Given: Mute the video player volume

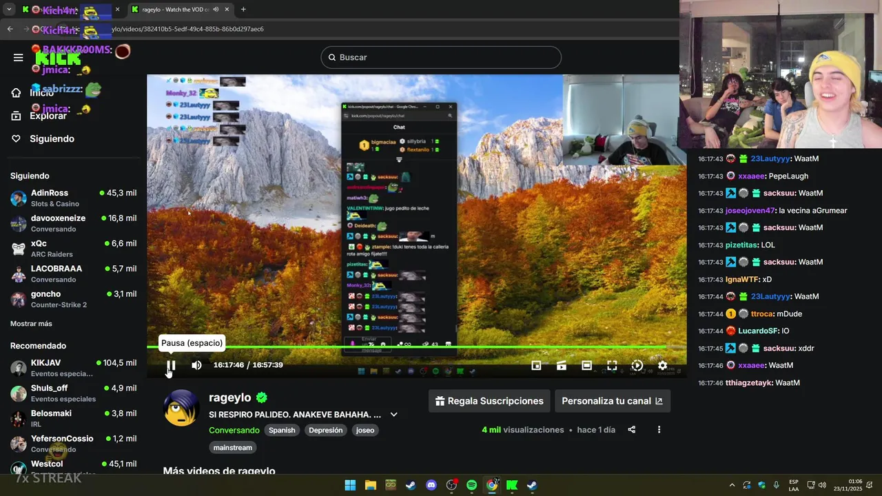Looking at the screenshot, I should click(196, 365).
